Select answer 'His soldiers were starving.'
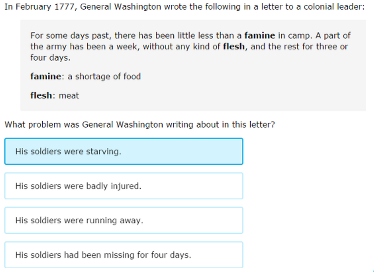 tap(124, 151)
